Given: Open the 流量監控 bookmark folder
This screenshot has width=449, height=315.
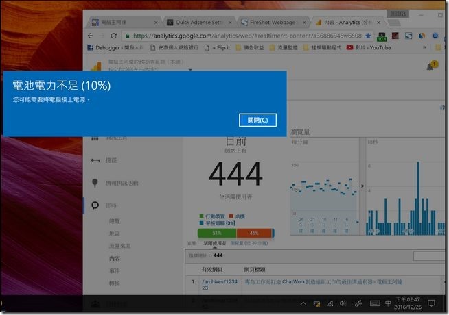Looking at the screenshot, I should pyautogui.click(x=284, y=47).
